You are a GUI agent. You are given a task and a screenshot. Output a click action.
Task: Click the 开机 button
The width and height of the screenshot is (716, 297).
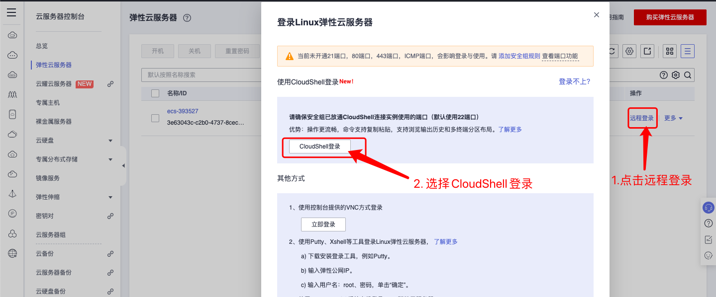[158, 51]
